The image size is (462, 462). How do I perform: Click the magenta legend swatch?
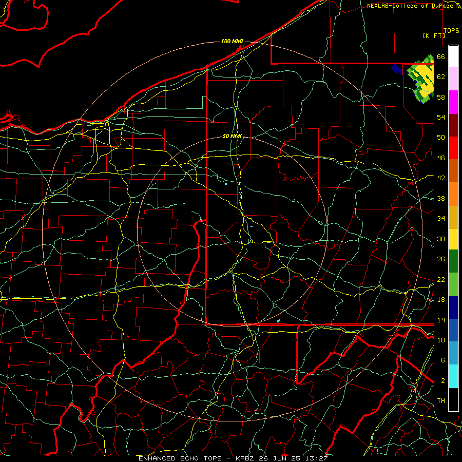click(x=453, y=102)
